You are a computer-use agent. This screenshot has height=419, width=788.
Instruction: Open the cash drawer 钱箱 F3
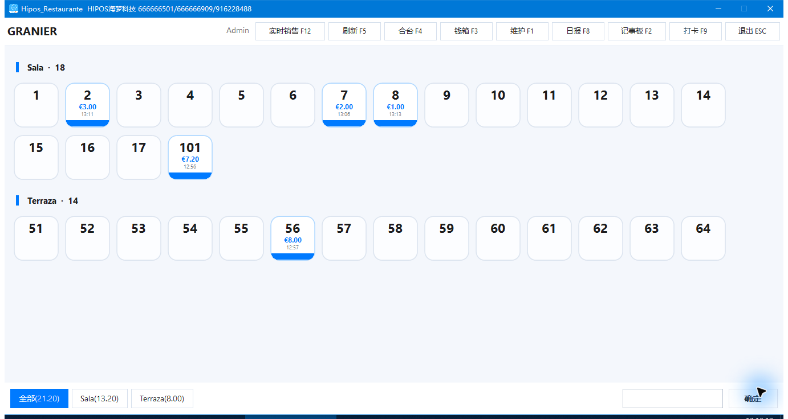point(466,31)
